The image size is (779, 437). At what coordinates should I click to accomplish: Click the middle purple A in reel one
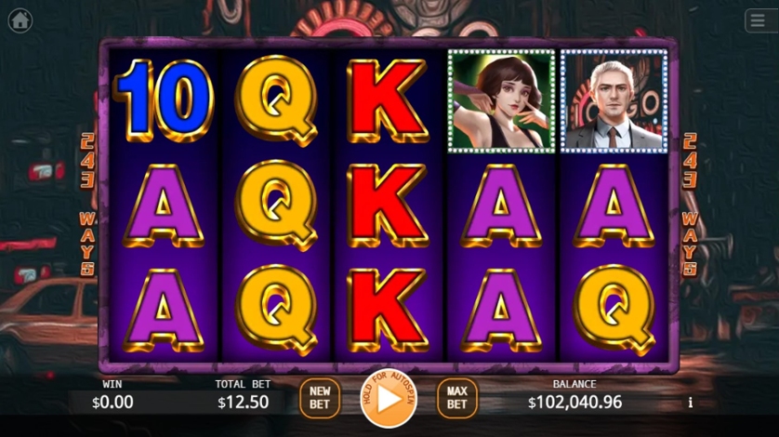point(164,205)
